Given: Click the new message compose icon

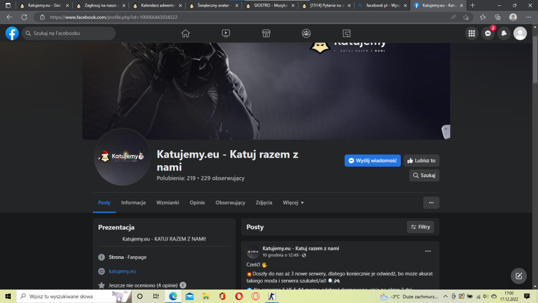Looking at the screenshot, I should pos(519,276).
